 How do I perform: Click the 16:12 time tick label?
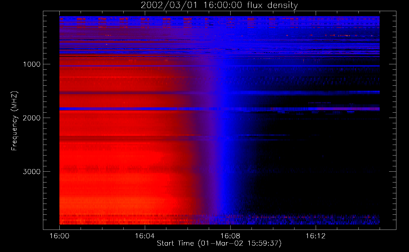tap(316, 236)
